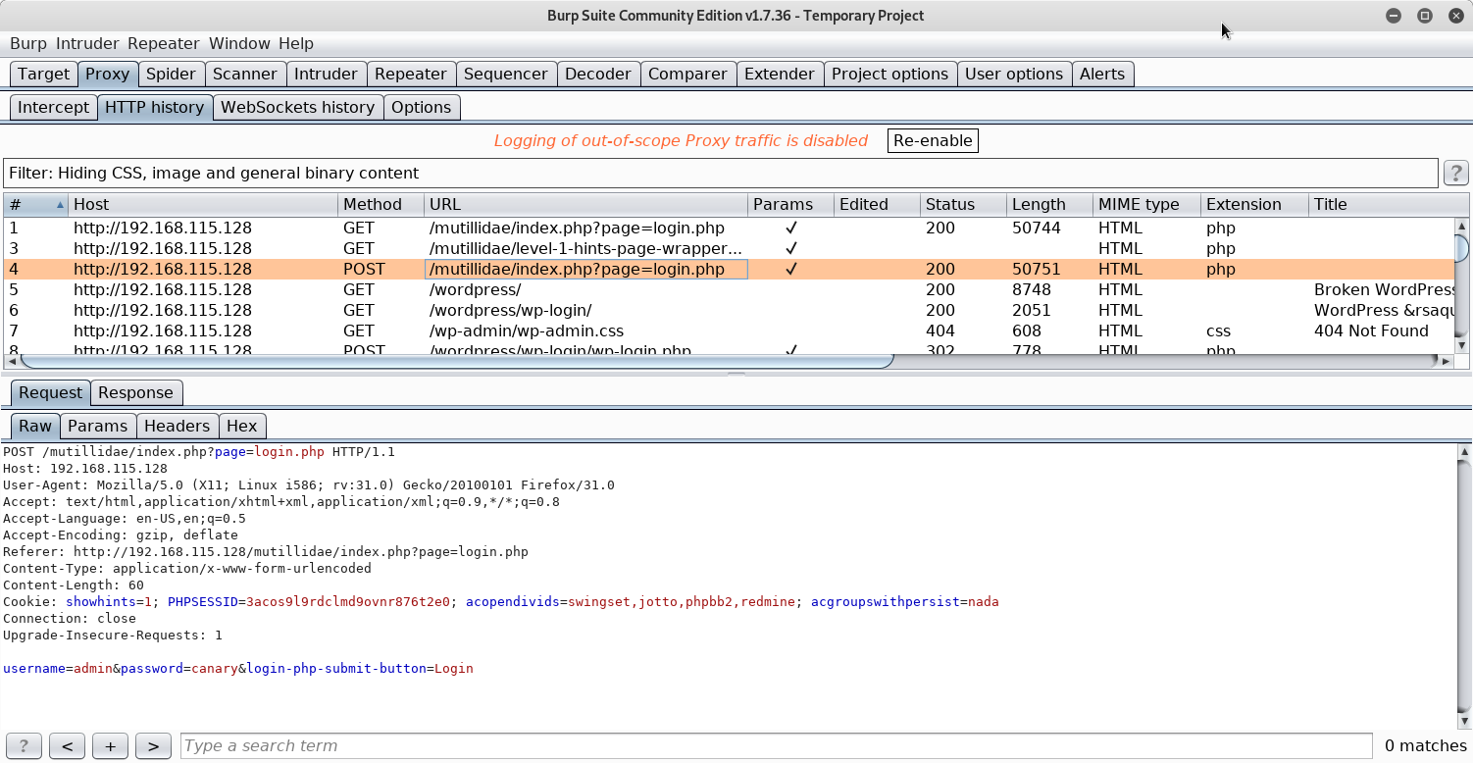1473x763 pixels.
Task: Switch to the Intercept sub-tab
Action: click(53, 108)
